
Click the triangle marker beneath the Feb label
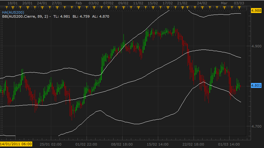pyautogui.click(x=79, y=7)
